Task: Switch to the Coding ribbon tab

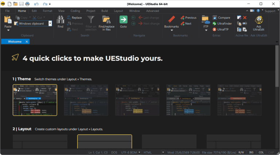Action: coord(75,11)
